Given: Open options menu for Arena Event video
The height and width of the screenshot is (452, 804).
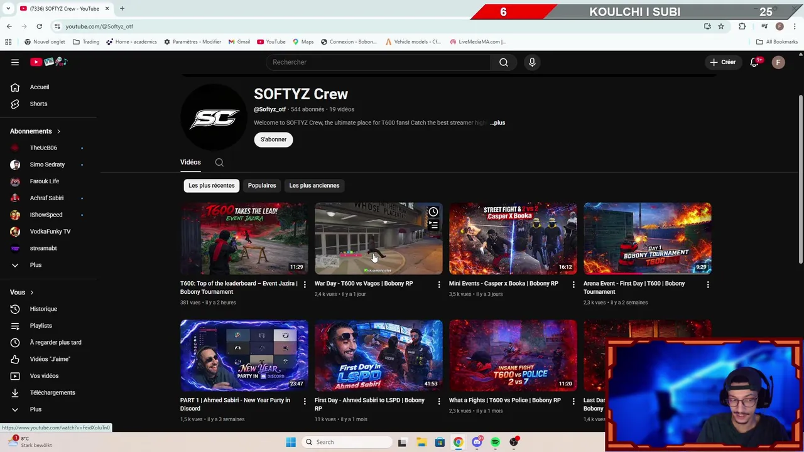Looking at the screenshot, I should point(708,284).
